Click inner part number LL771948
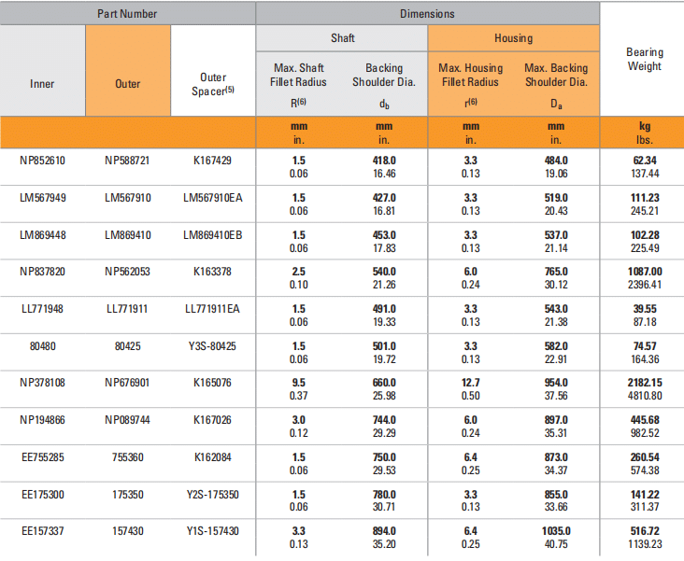 [43, 307]
